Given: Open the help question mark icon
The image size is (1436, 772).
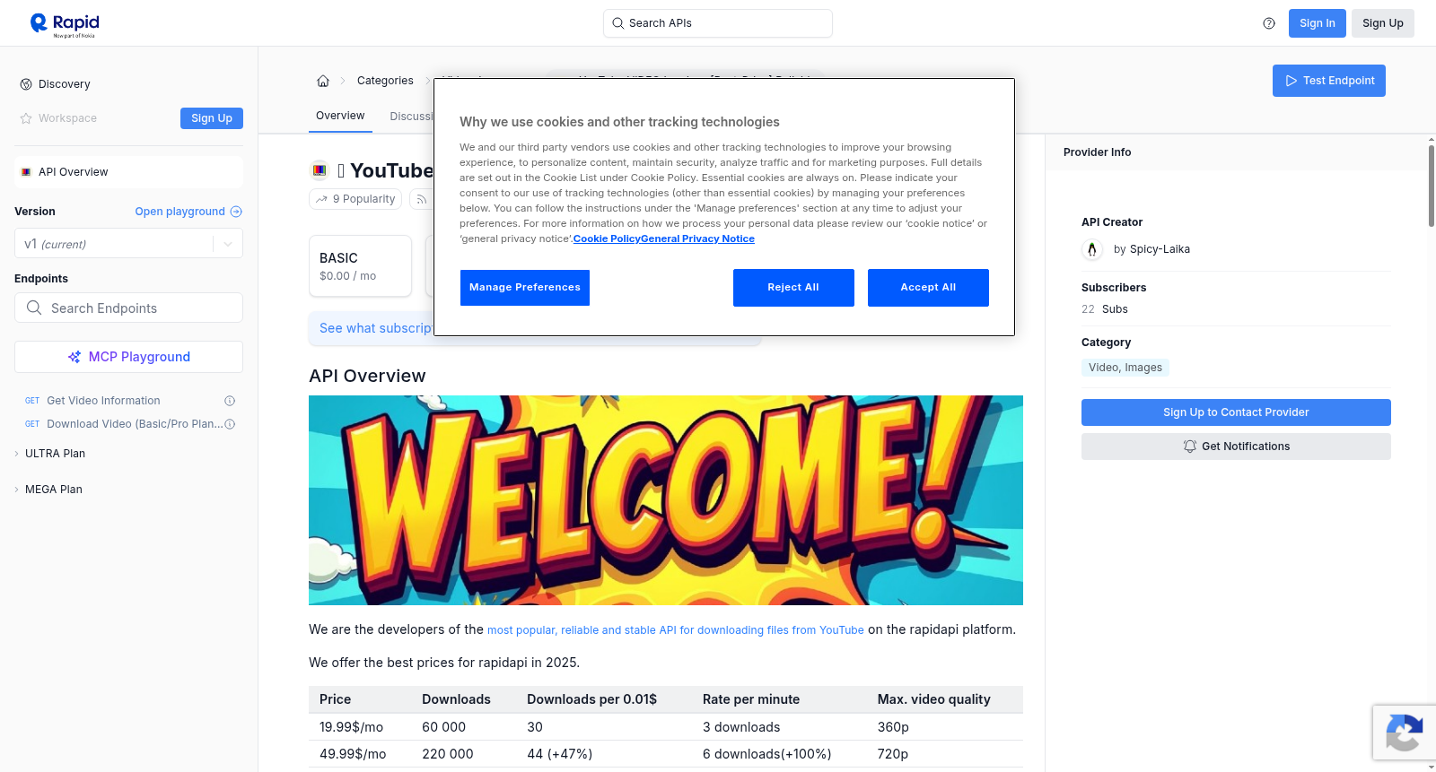Looking at the screenshot, I should point(1269,23).
